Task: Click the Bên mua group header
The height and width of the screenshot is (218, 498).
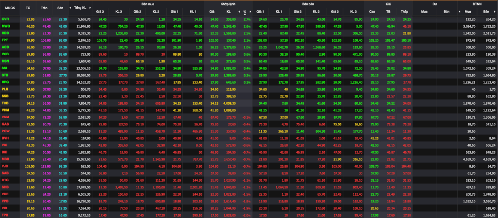Action: (148, 4)
